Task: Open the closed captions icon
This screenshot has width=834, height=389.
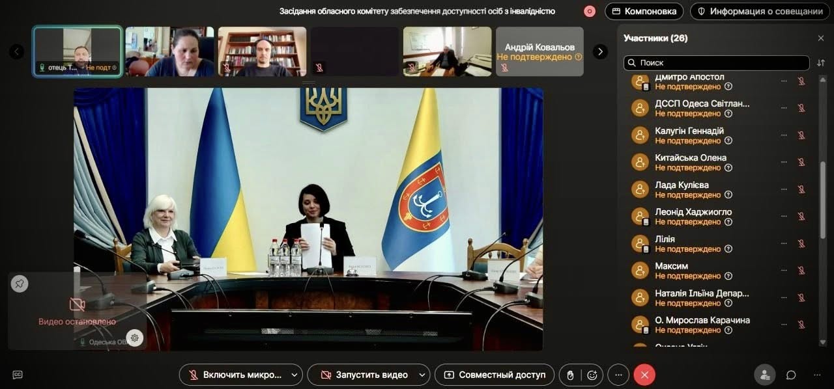Action: (18, 375)
